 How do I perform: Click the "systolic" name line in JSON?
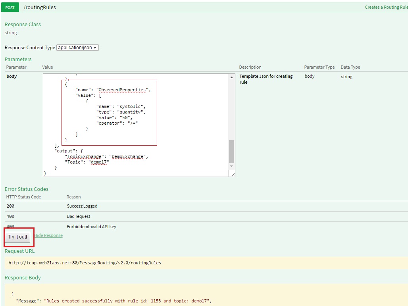coord(121,106)
